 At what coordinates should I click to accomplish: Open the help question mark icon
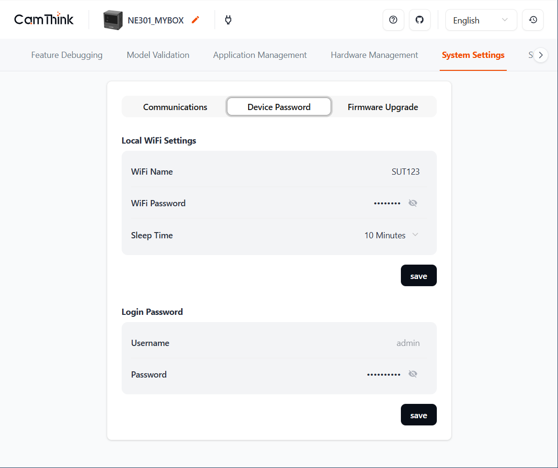(393, 20)
